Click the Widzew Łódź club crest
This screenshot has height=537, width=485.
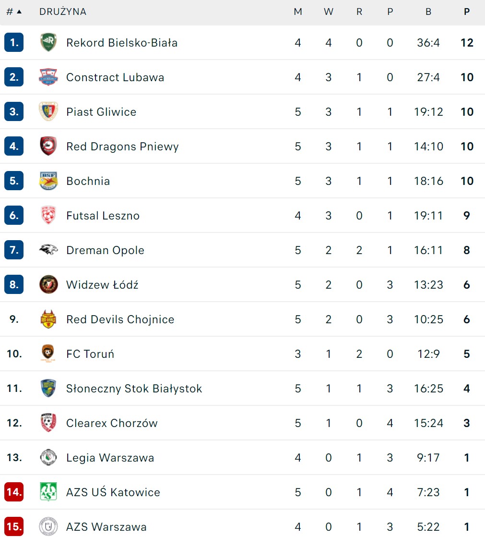48,285
